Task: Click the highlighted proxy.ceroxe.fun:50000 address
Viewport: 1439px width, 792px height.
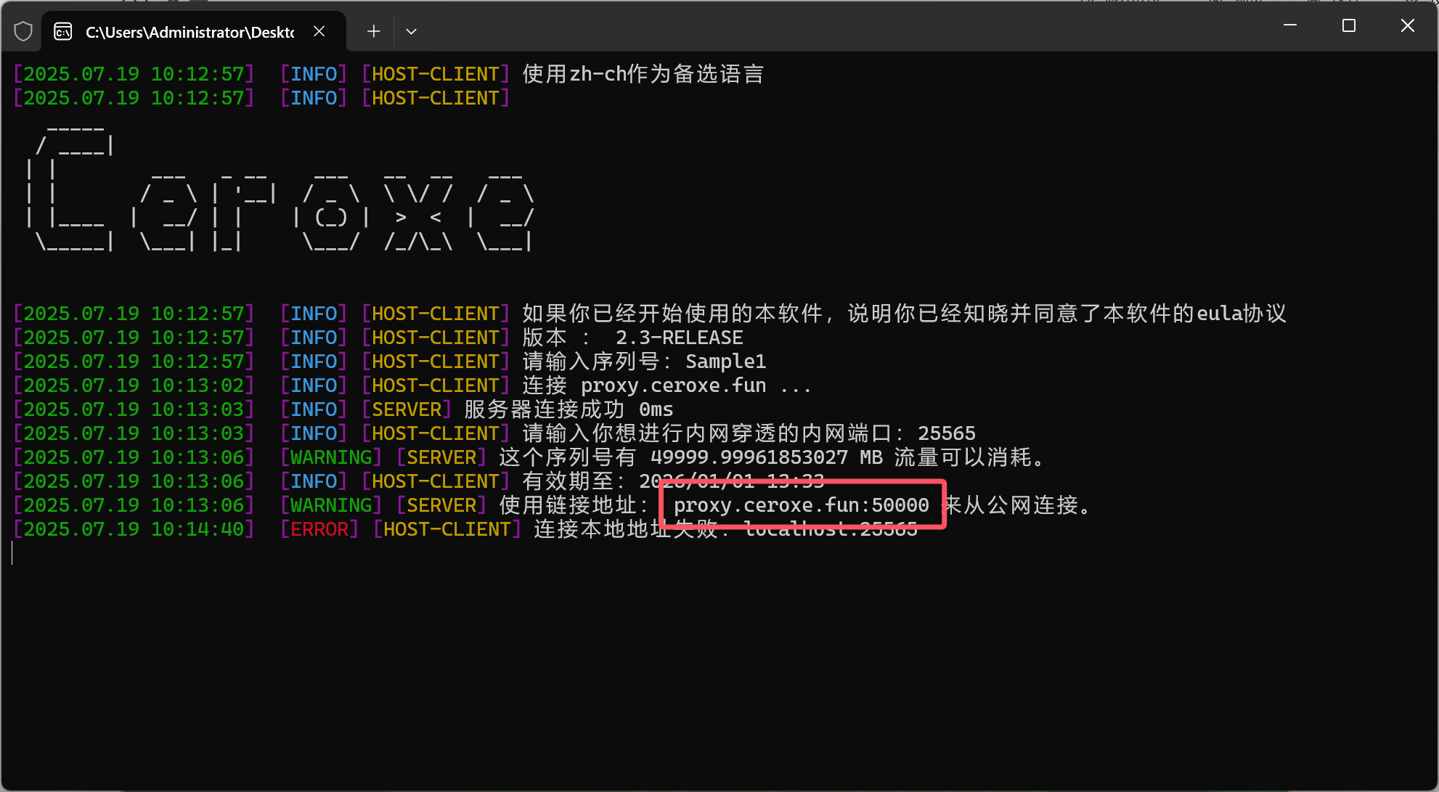Action: pos(801,505)
